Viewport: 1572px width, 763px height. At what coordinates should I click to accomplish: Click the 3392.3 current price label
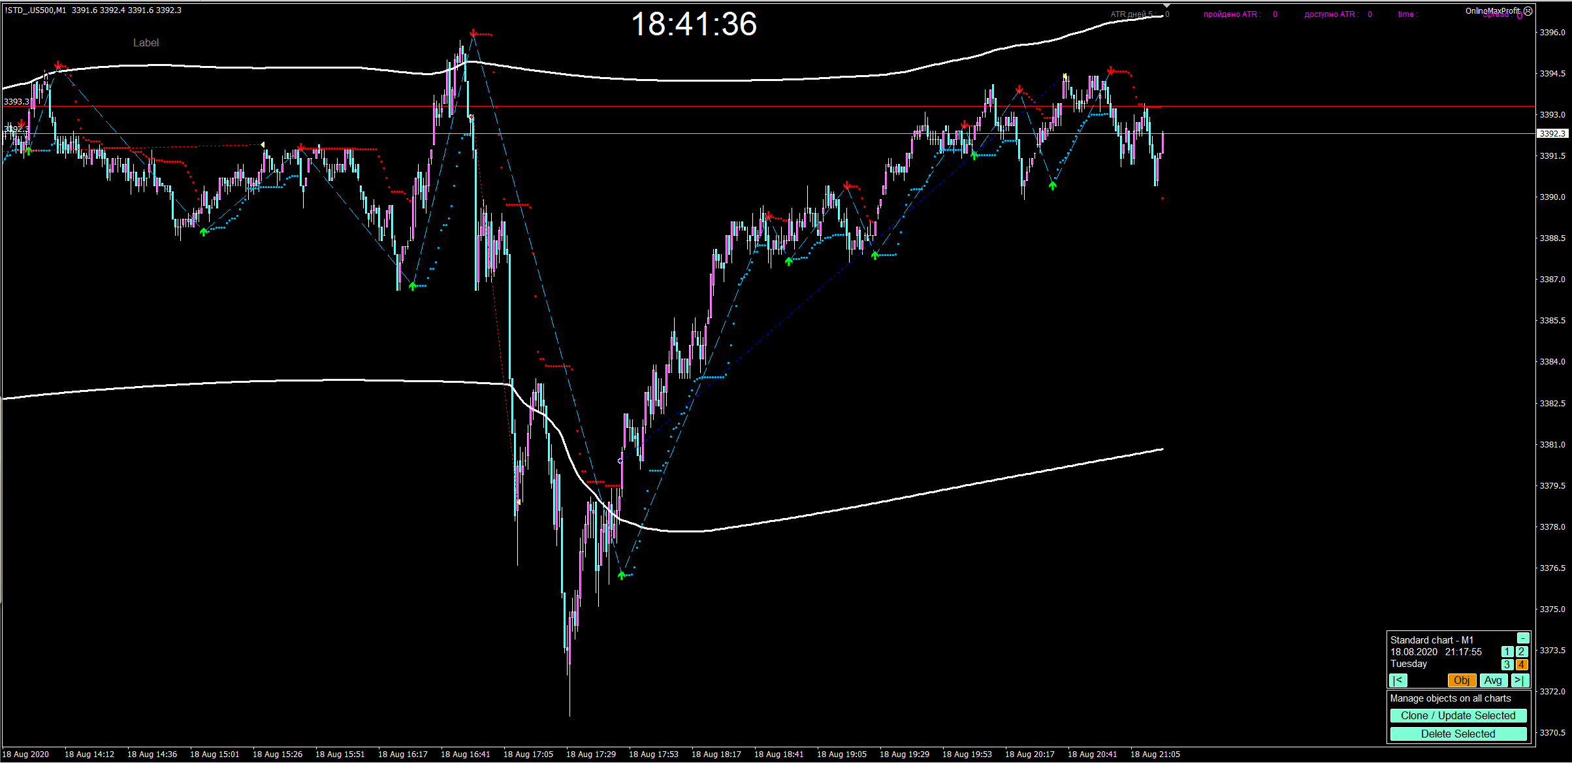coord(1552,133)
